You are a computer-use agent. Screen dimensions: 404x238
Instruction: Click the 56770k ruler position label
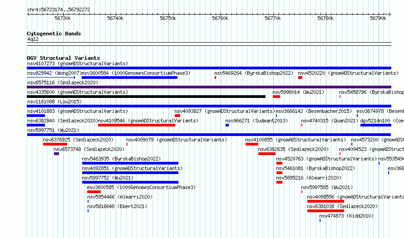[273, 18]
